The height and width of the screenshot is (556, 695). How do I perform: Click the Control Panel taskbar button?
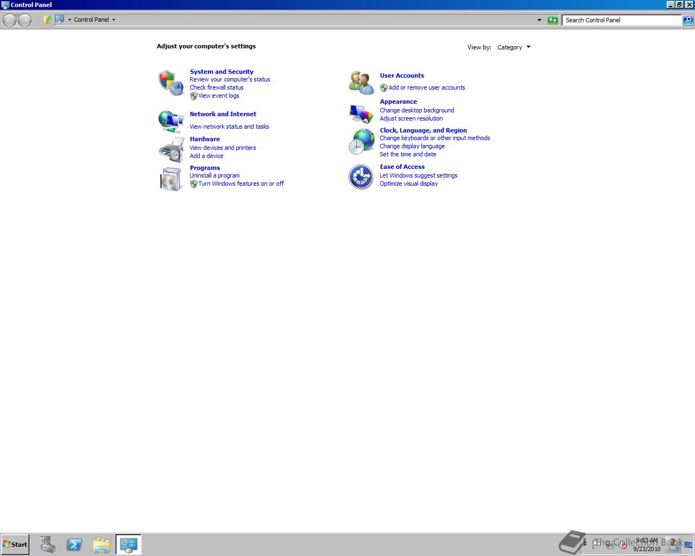pos(129,545)
